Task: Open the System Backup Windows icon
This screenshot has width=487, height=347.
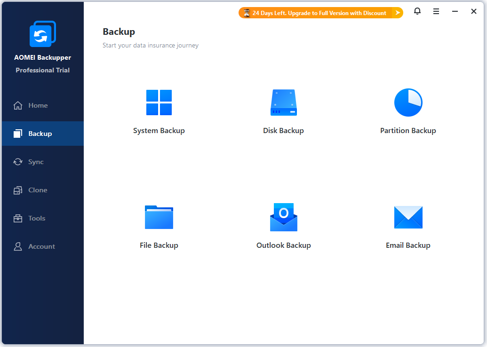Action: tap(159, 103)
